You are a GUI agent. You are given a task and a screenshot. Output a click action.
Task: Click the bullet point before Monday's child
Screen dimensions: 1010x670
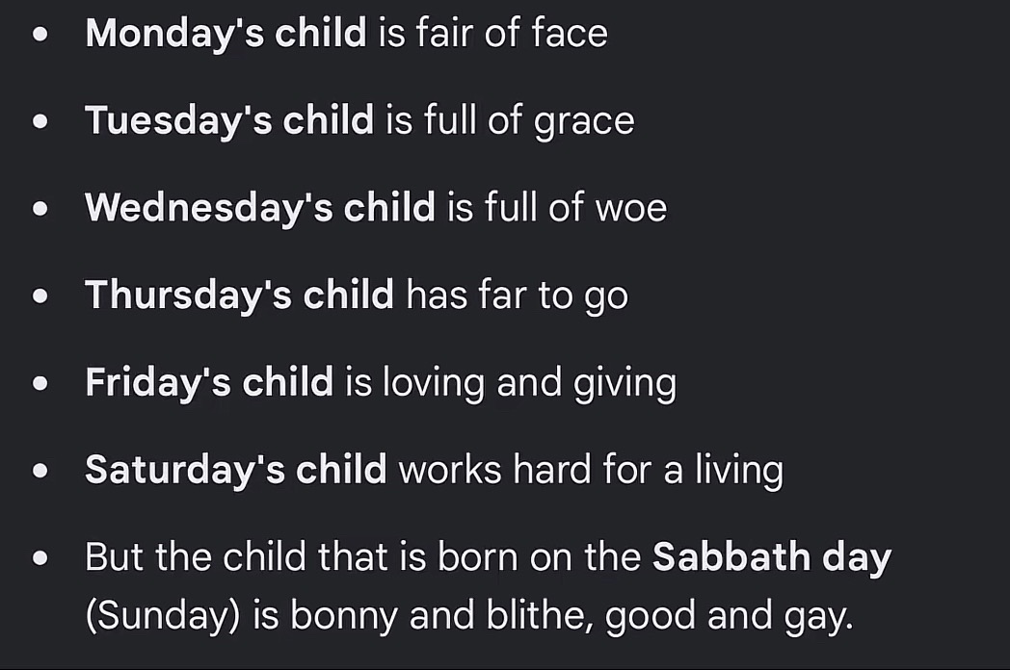[40, 34]
